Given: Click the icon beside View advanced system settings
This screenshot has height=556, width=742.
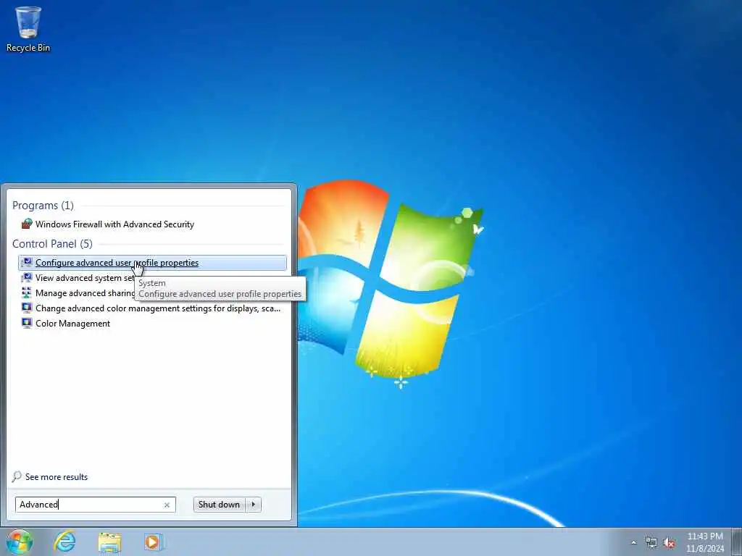Looking at the screenshot, I should tap(27, 277).
